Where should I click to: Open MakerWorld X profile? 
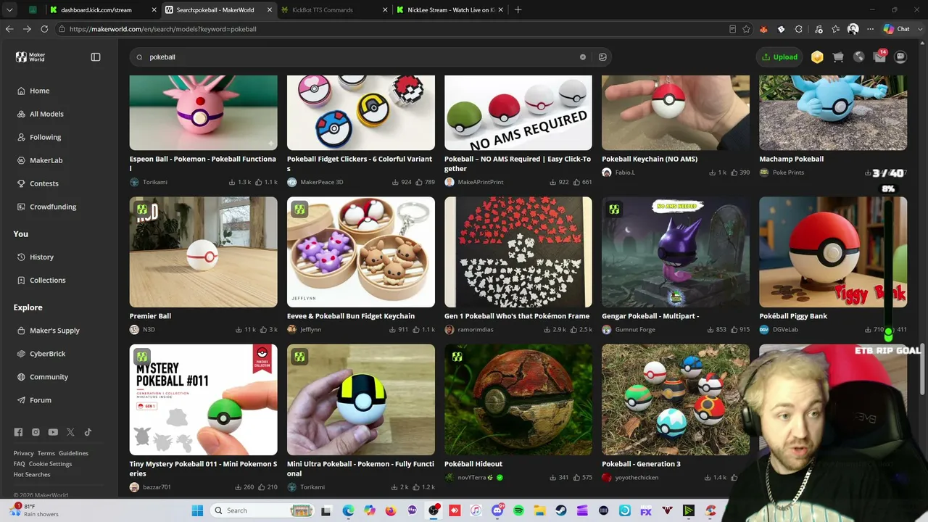[70, 432]
